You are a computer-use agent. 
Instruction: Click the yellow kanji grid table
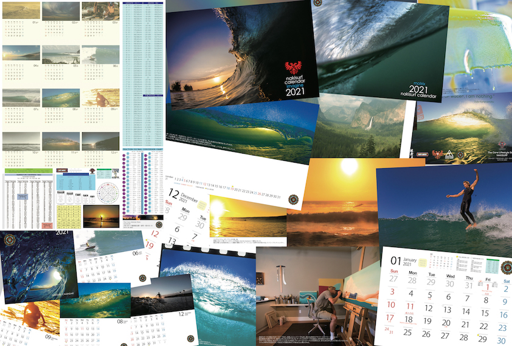tap(69, 216)
